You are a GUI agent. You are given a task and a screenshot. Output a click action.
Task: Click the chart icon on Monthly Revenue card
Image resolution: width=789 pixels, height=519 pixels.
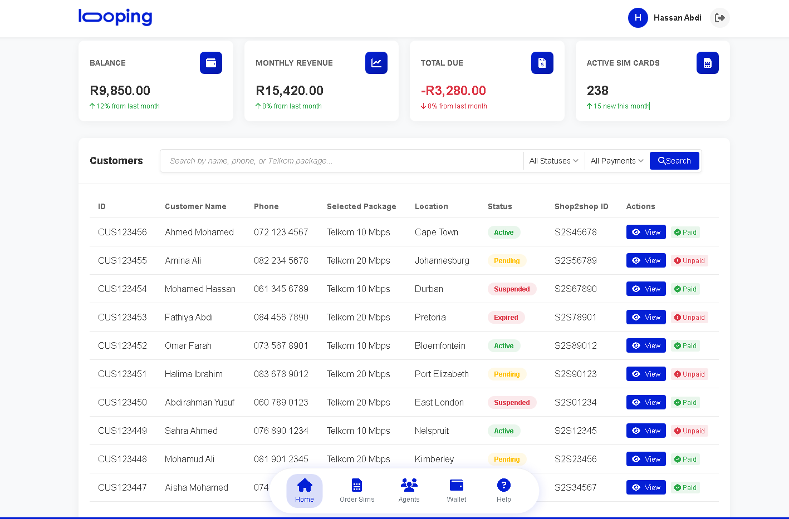376,62
